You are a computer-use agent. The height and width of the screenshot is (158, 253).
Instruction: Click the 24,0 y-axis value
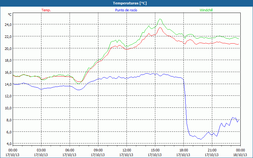pos(8,25)
